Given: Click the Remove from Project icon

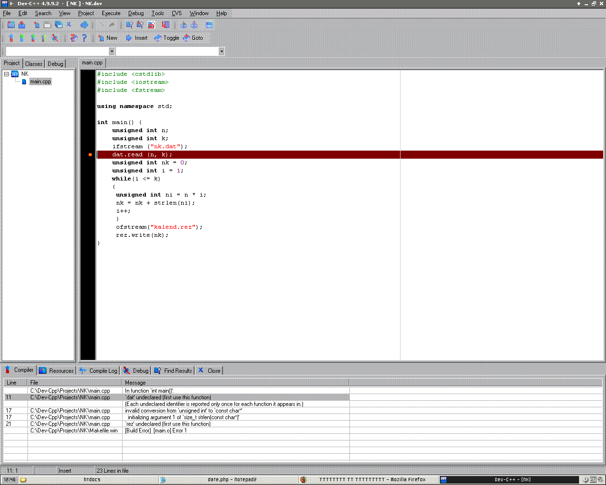Looking at the screenshot, I should pos(194,25).
